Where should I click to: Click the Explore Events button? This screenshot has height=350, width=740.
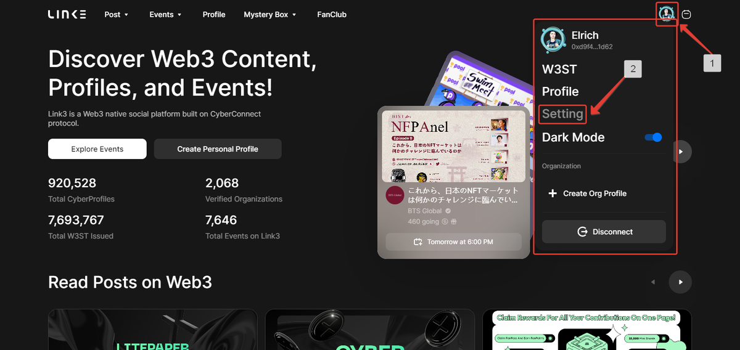click(x=97, y=149)
